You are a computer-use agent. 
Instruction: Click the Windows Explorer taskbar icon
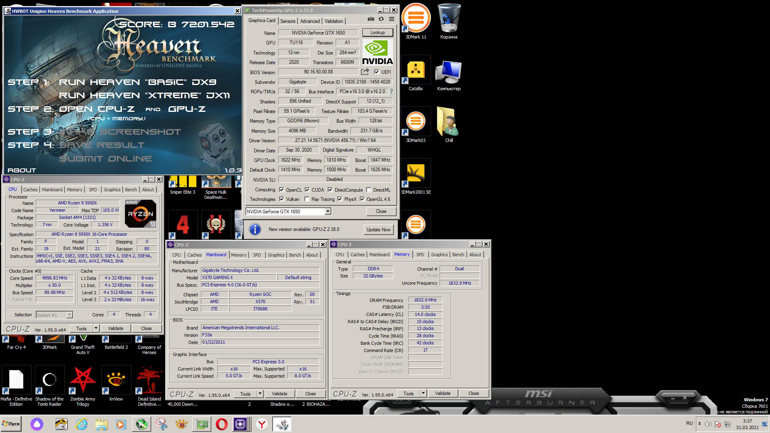click(101, 424)
